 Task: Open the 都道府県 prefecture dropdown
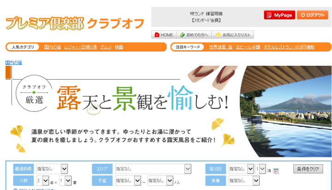52,169
